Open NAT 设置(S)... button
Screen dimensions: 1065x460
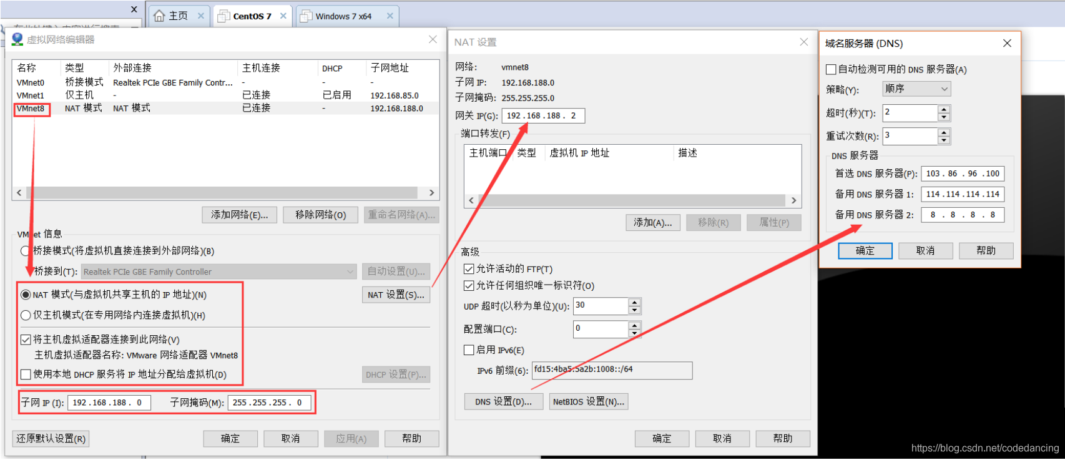click(396, 295)
